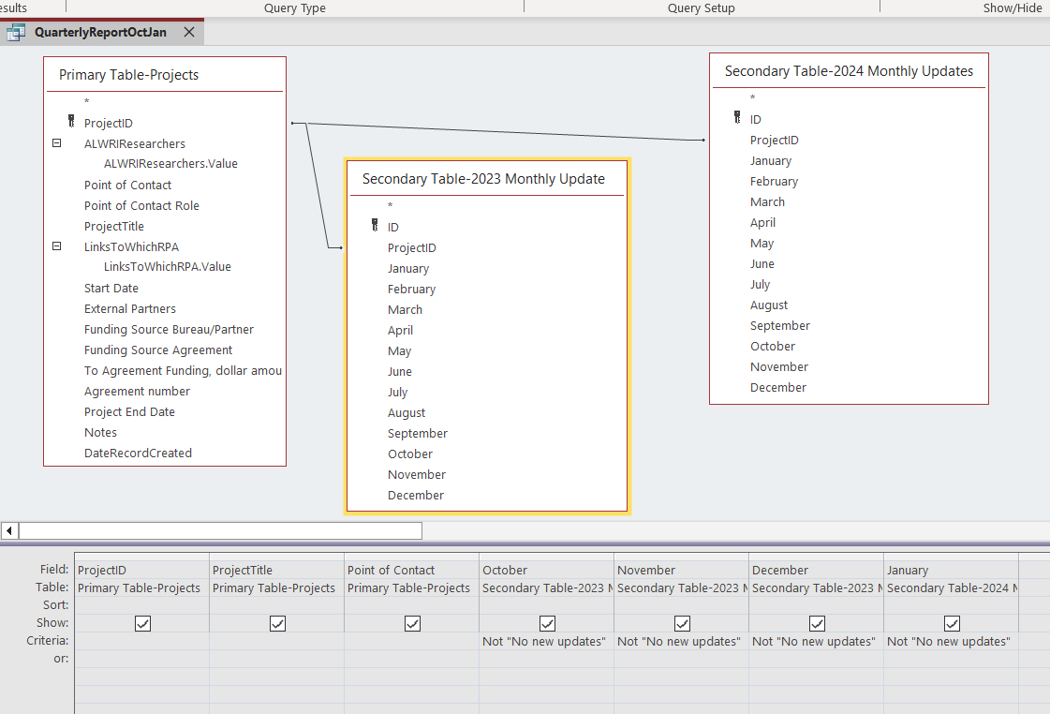Disable Show for the November column
Screen dimensions: 1050x714
click(x=683, y=623)
